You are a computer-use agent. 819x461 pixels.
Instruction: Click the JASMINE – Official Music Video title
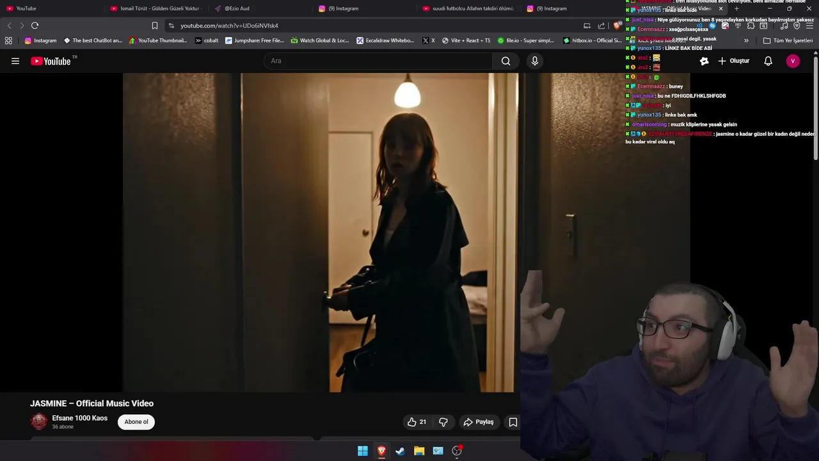point(91,403)
